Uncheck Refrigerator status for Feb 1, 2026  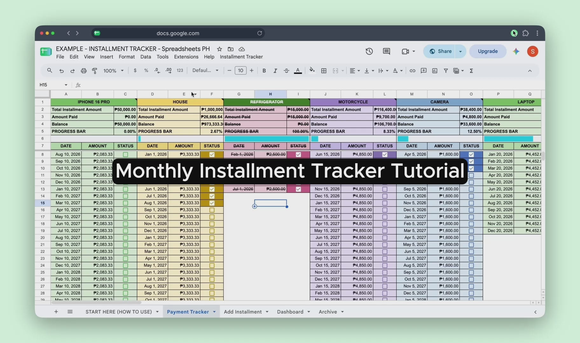[298, 154]
